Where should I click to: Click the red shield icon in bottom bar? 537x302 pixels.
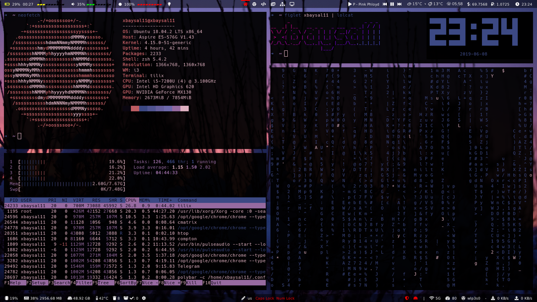tap(407, 298)
